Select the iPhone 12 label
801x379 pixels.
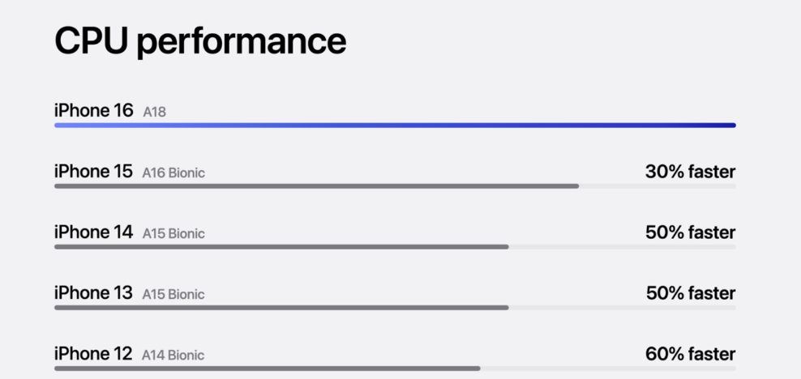tap(93, 354)
